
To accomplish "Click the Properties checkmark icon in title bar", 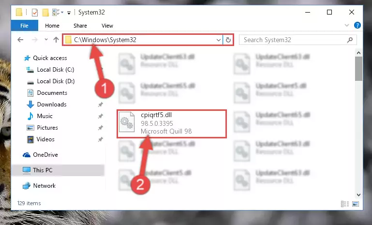I will pyautogui.click(x=35, y=13).
